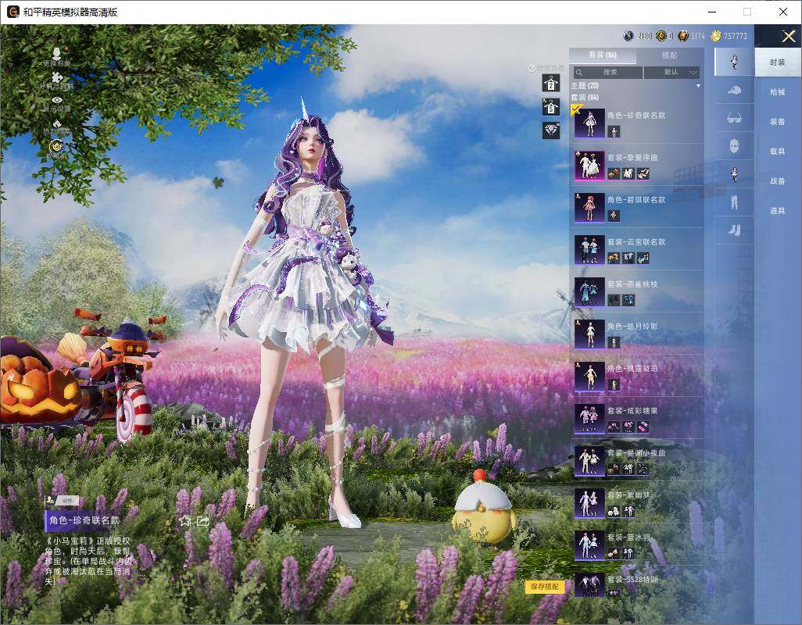Select the 角色-珍奇联名款 outfit thumbnail

point(589,123)
